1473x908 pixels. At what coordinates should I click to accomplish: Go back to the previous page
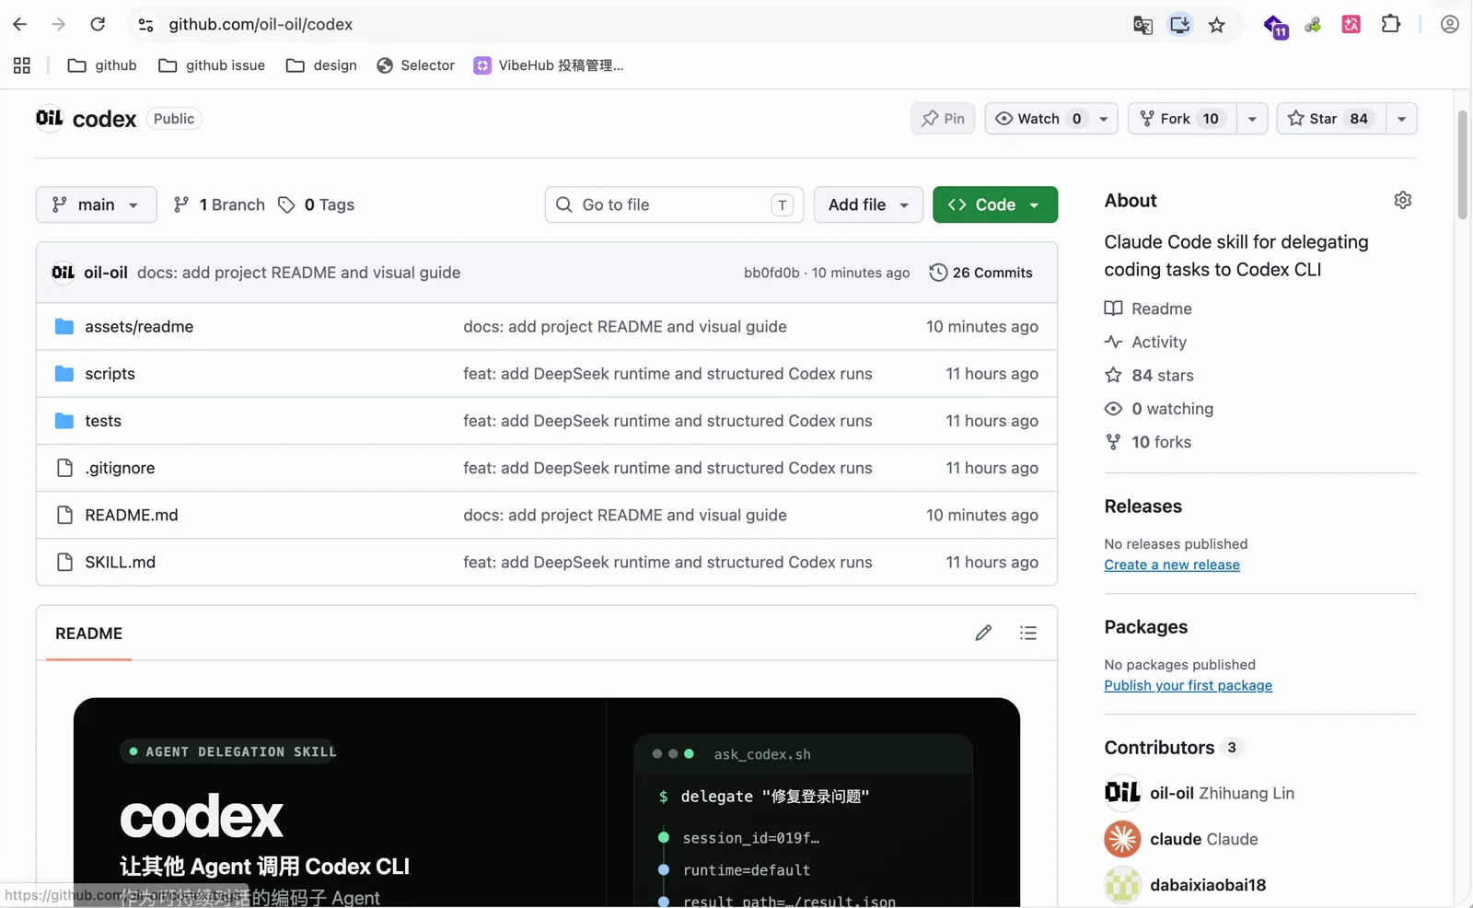(19, 25)
